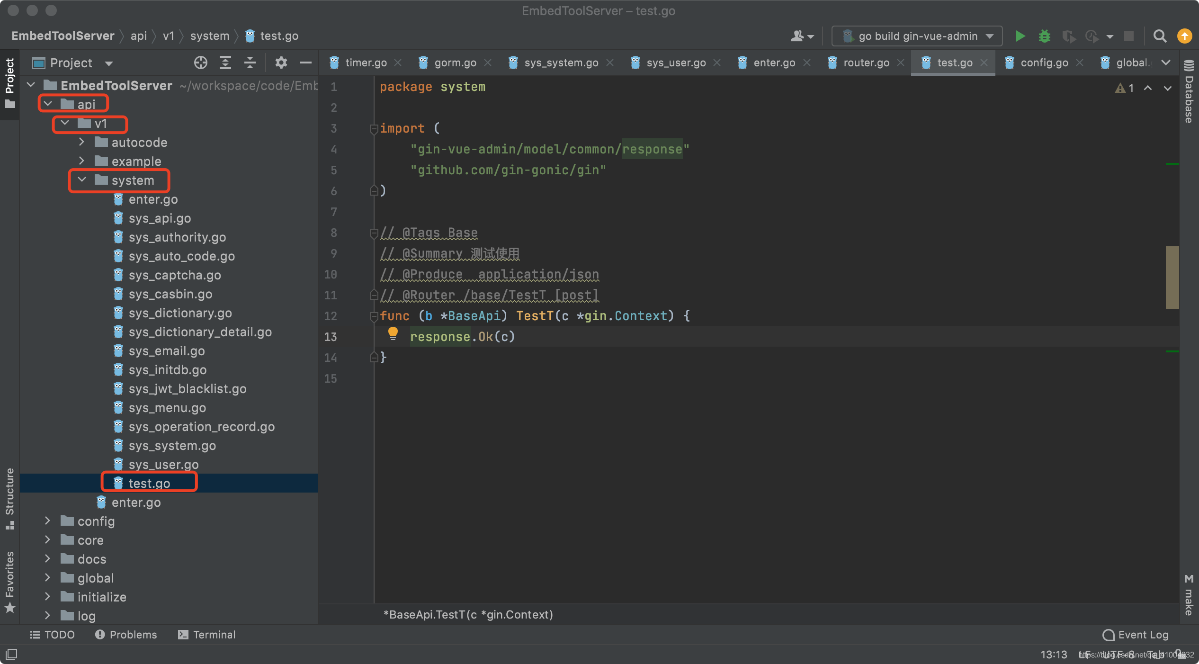This screenshot has height=664, width=1199.
Task: Click the Search Everywhere magnifier icon
Action: point(1160,36)
